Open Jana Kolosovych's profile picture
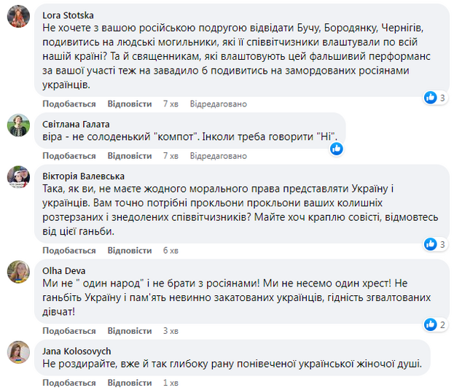 (18, 352)
